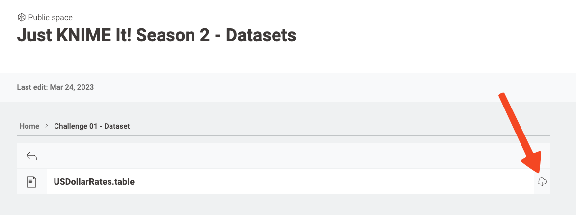Go back using the curved return arrow
Viewport: 576px width, 215px height.
click(x=31, y=156)
